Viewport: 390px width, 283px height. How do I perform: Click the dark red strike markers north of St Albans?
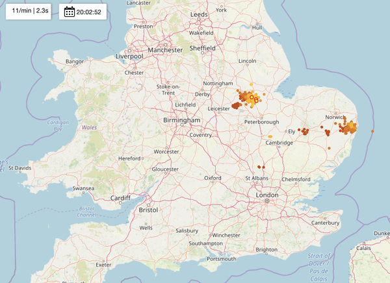click(x=260, y=166)
